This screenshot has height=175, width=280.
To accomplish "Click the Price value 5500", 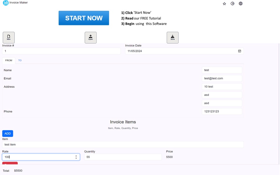I will coord(169,157).
